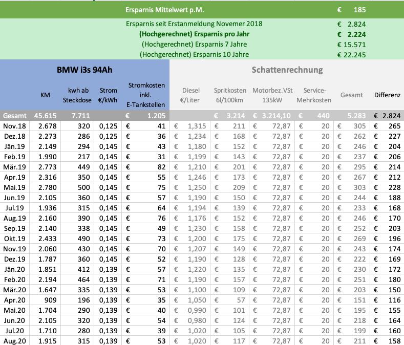The height and width of the screenshot is (345, 404).
Task: Select the 'Feb.20' row label
Action: 15,279
